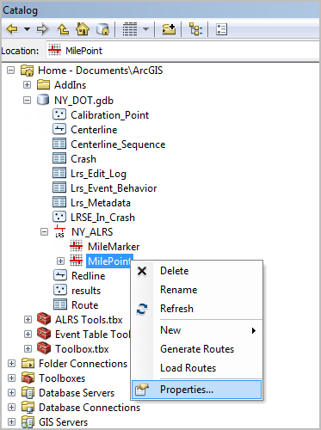Screen dimensions: 321x430
Task: Open the view type dropdown arrow
Action: coord(145,29)
